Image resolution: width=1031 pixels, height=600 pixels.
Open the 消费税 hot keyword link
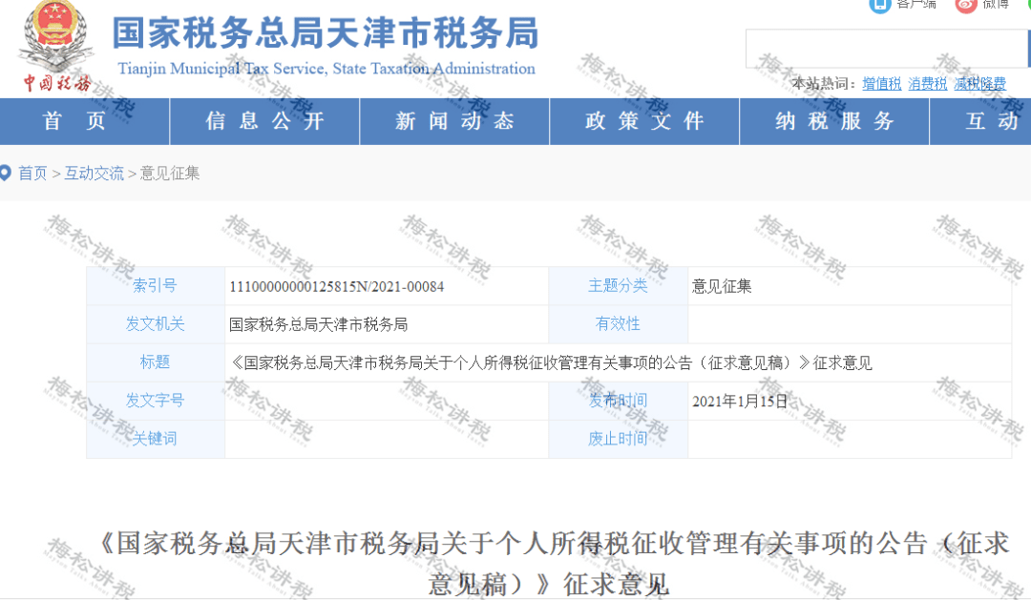tap(927, 84)
